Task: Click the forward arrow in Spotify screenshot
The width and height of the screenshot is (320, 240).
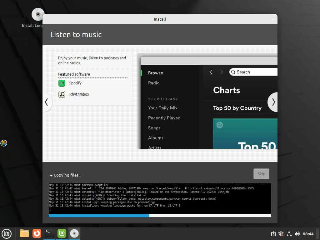Action: (222, 72)
